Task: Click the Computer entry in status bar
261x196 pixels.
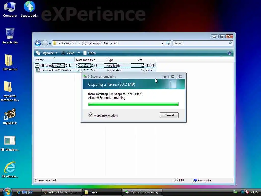Action: click(x=202, y=180)
